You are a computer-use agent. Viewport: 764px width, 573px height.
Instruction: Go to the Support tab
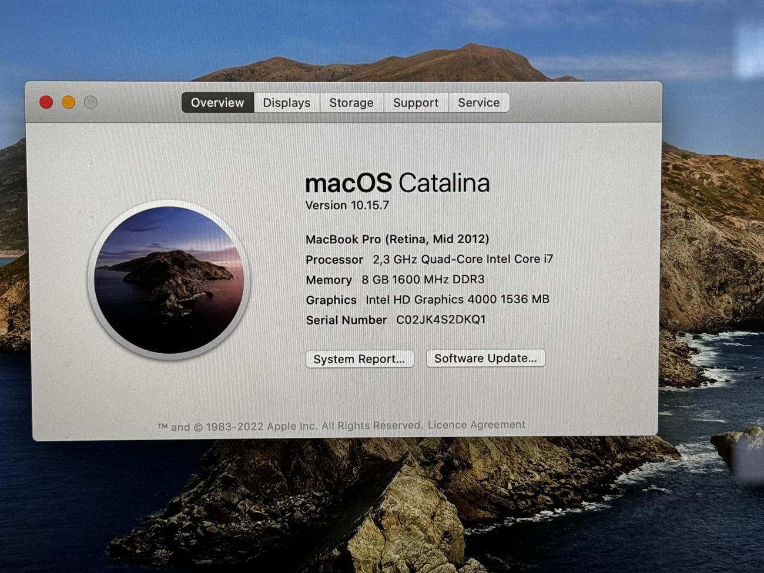pos(415,103)
